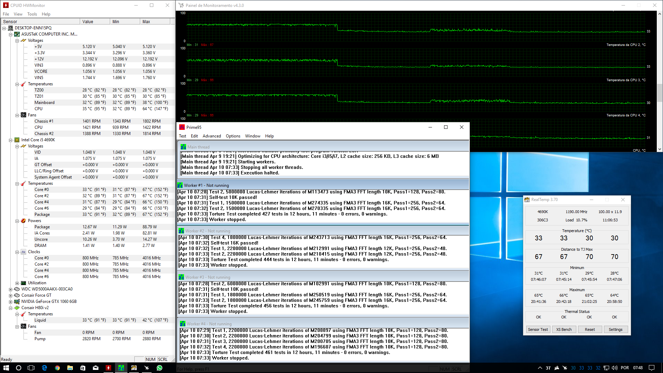The width and height of the screenshot is (663, 373).
Task: Open WhatsApp from the taskbar
Action: tap(160, 368)
